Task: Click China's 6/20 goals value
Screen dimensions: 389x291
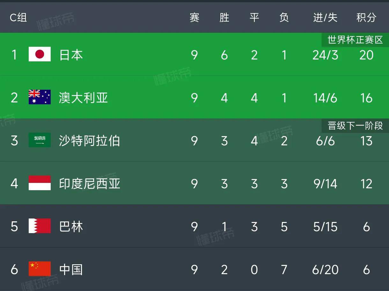Action: click(325, 270)
